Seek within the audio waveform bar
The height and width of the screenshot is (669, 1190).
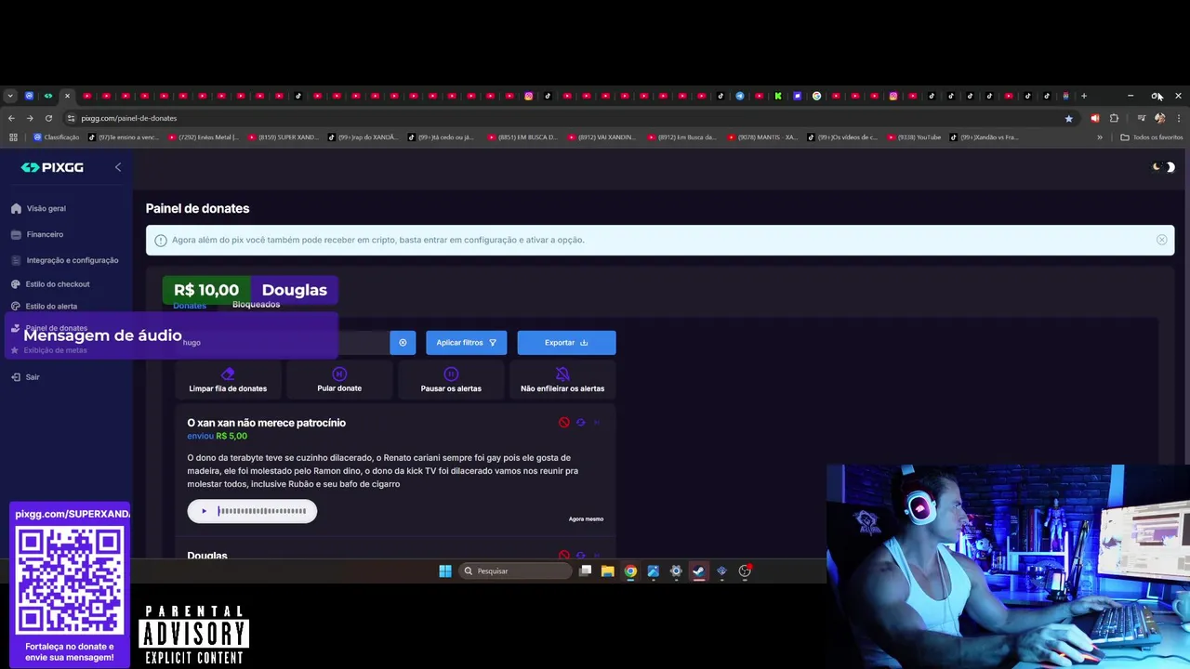(262, 511)
